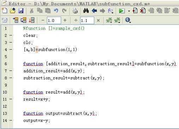Click the cell mode page icon at the start of the second toolbar
The height and width of the screenshot is (129, 179).
pyautogui.click(x=5, y=20)
